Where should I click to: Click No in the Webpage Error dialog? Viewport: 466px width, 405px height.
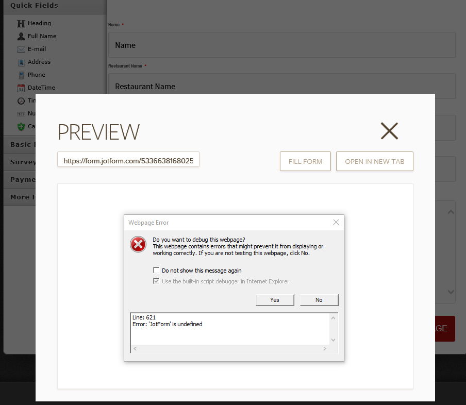click(x=319, y=300)
